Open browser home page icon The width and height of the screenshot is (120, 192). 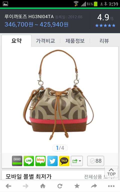point(43,186)
